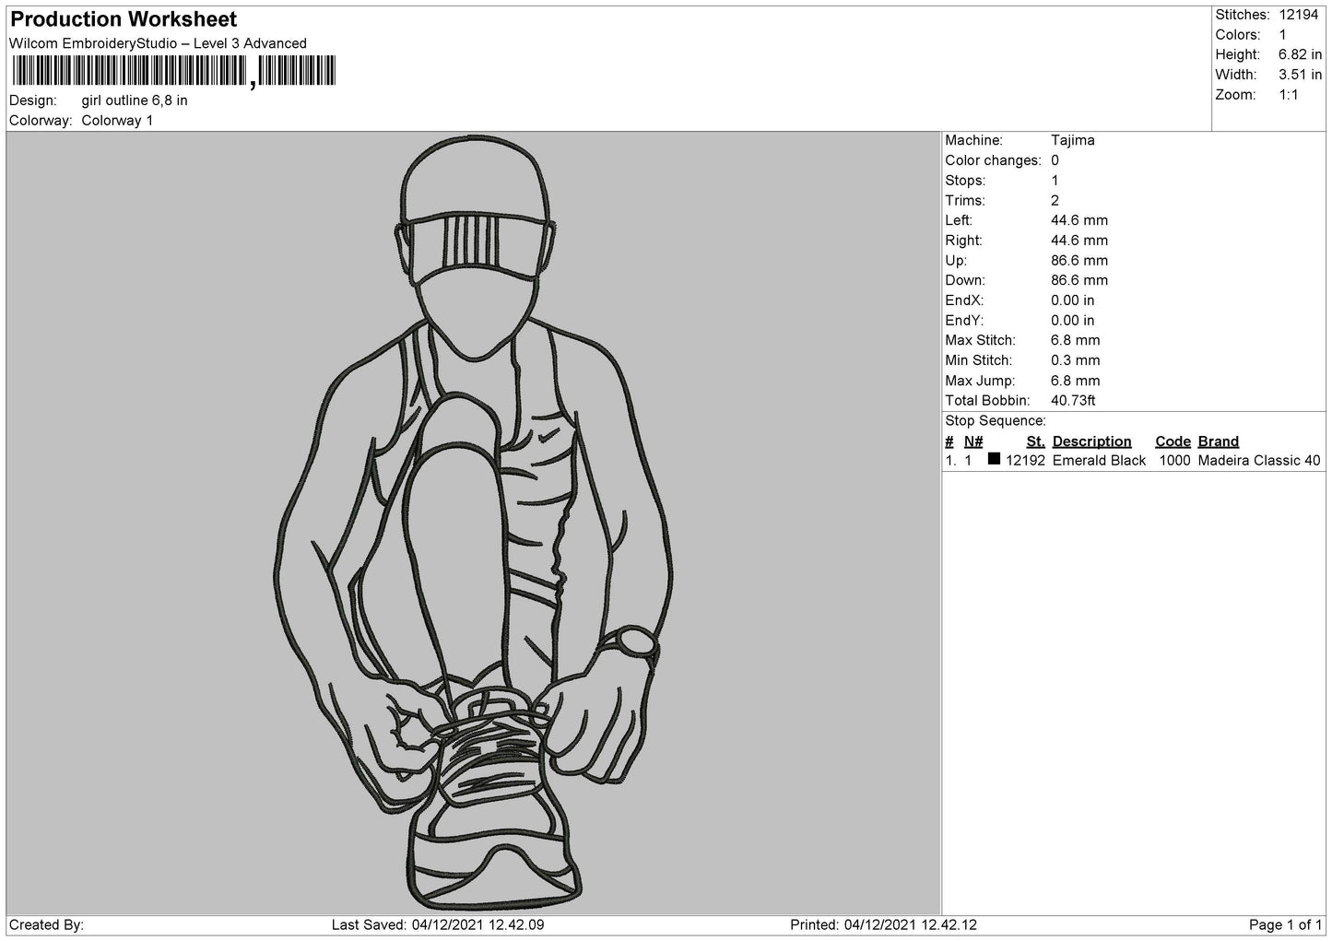Viewport: 1332px width, 941px height.
Task: Click the Zoom value 1:1
Action: coord(1288,95)
